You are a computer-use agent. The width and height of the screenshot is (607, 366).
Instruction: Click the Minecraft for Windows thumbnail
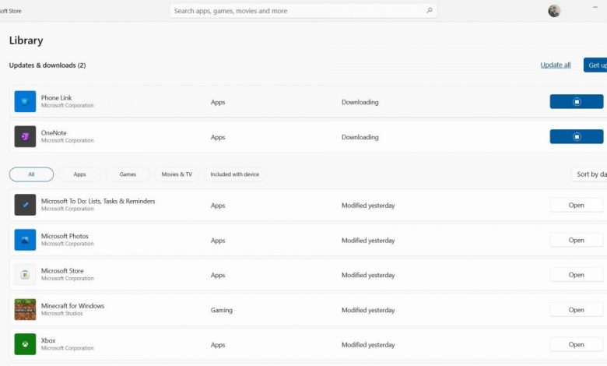(x=25, y=309)
